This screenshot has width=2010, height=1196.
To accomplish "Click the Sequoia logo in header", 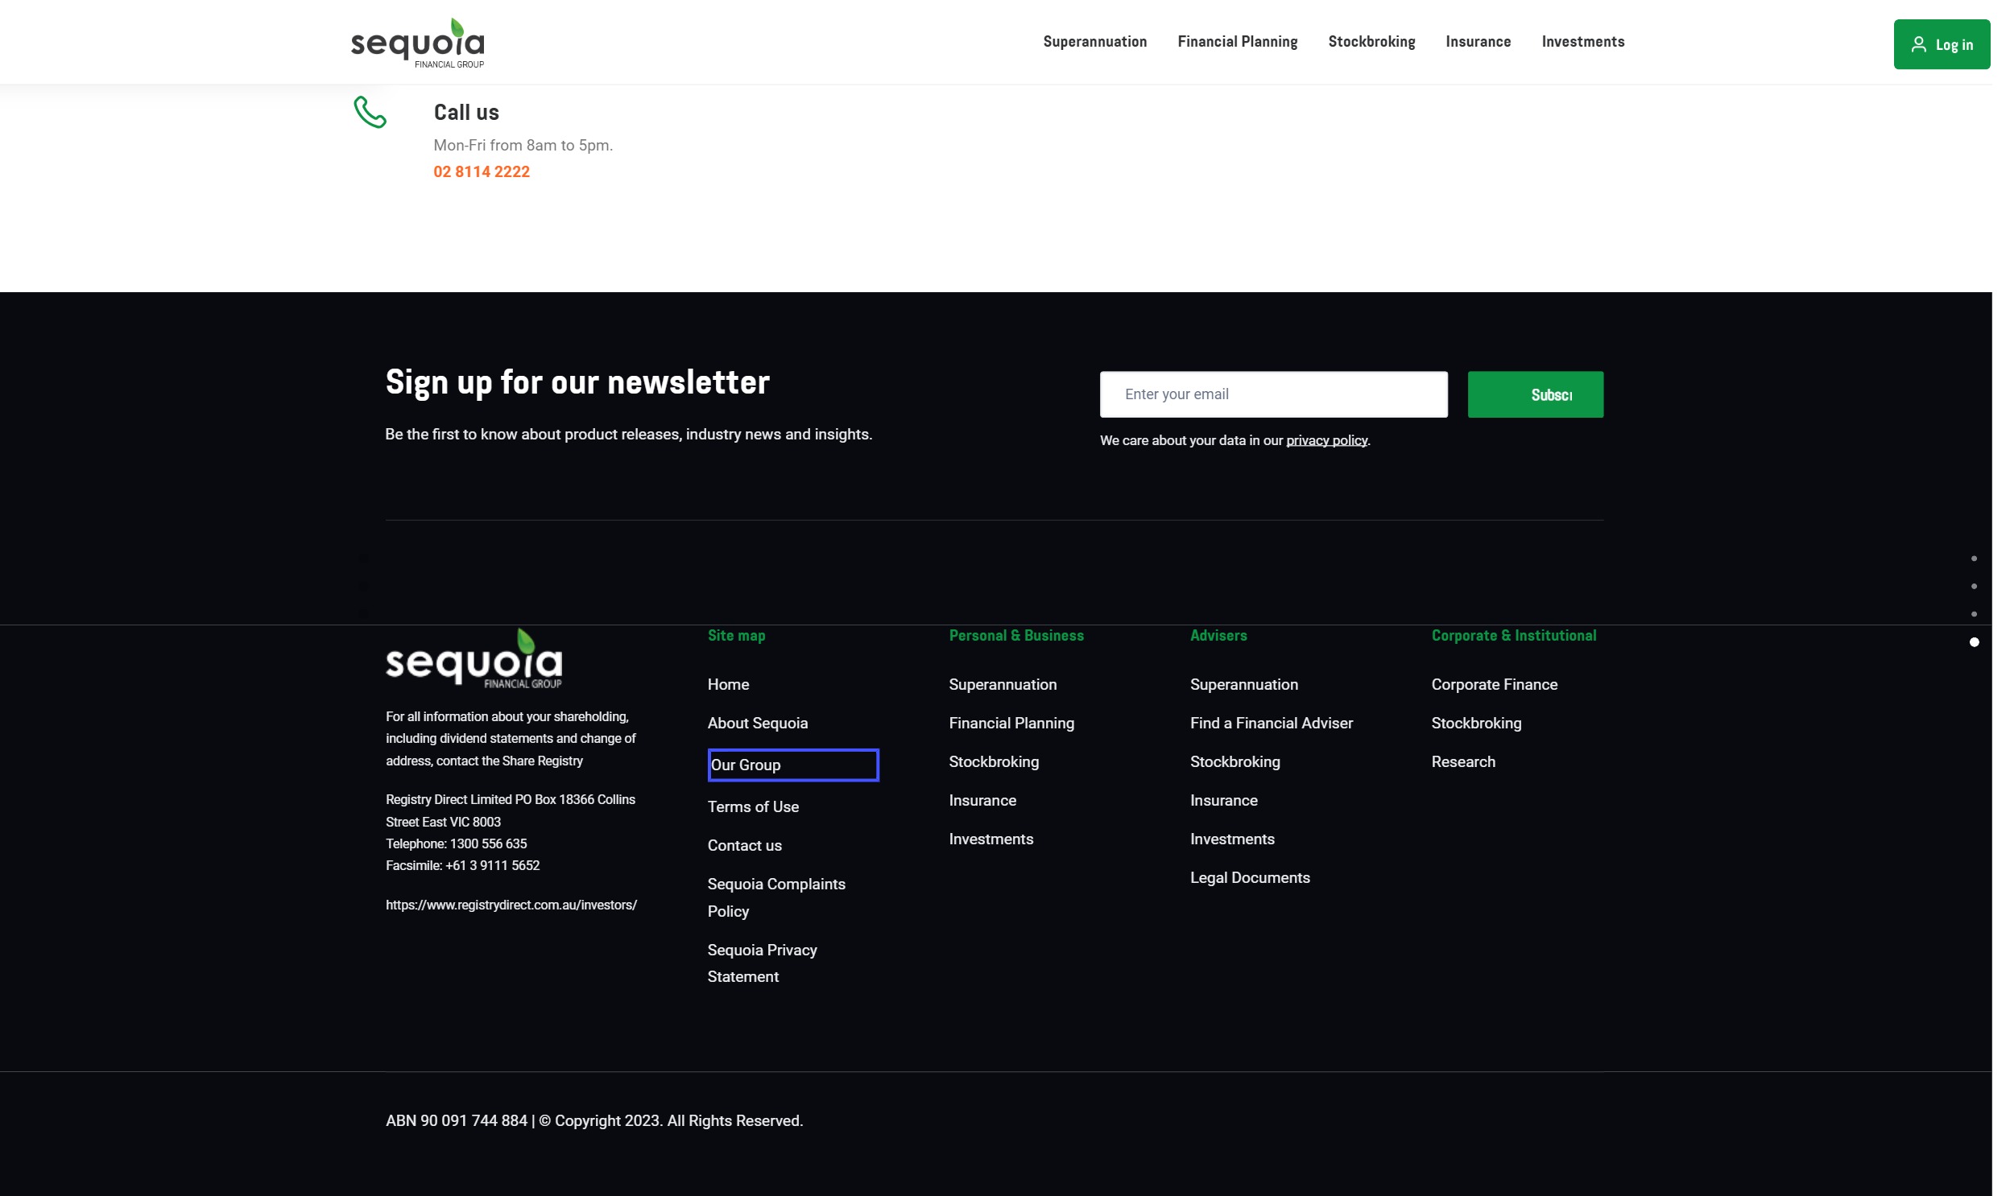I will pos(418,43).
